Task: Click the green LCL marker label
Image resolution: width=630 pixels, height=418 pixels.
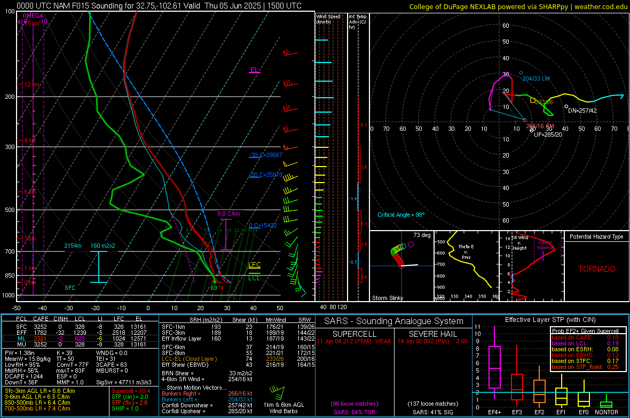Action: 254,278
